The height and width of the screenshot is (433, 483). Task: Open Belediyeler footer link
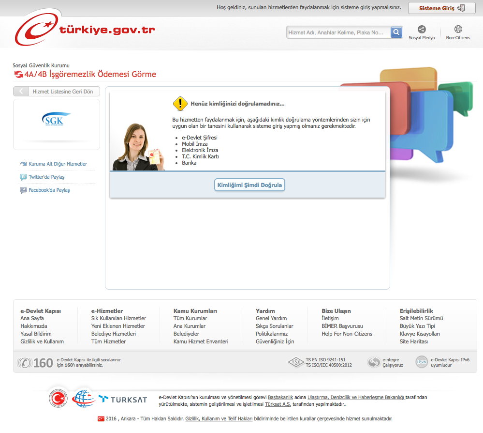coord(186,334)
